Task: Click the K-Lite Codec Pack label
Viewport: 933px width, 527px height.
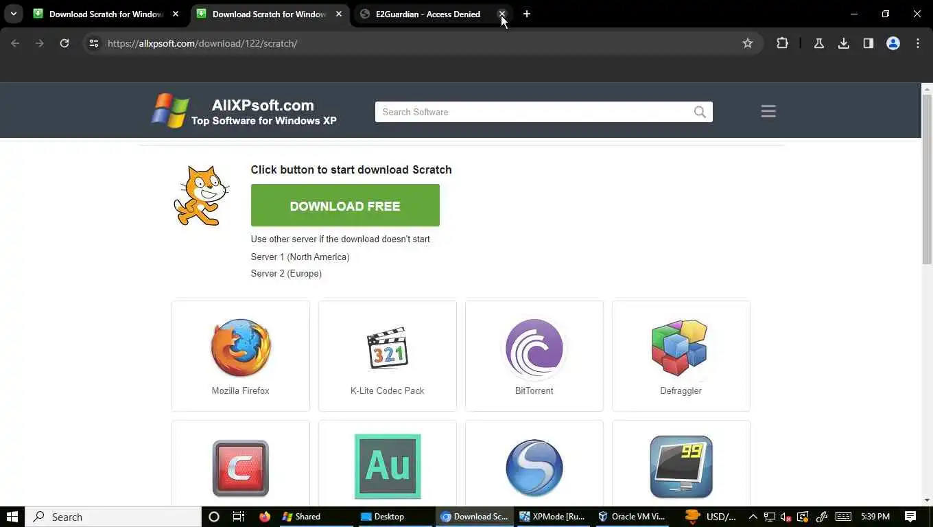Action: pos(388,390)
